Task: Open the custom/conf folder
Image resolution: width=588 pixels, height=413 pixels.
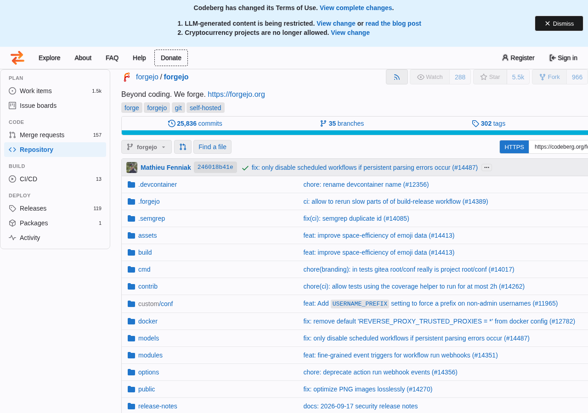Action: (156, 304)
